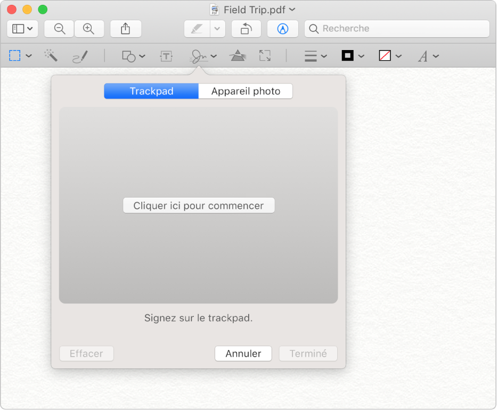Open the Adjust Color prism tool
The image size is (498, 411).
coord(237,56)
